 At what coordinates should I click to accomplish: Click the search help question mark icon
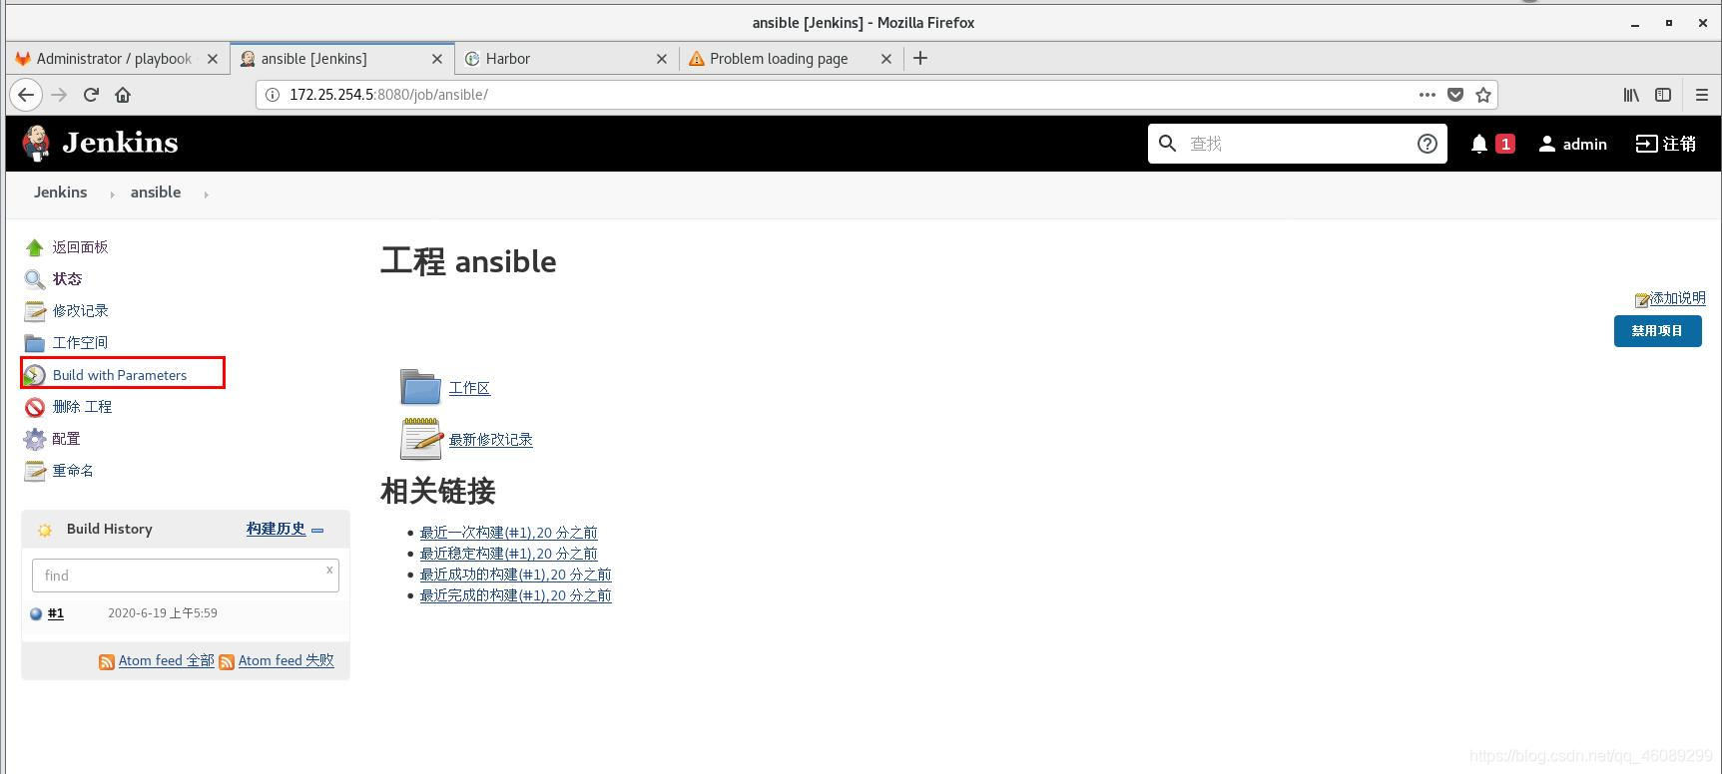(x=1428, y=144)
